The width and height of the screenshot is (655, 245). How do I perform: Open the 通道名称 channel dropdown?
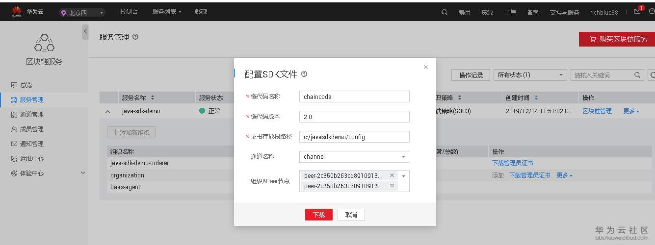click(x=354, y=157)
